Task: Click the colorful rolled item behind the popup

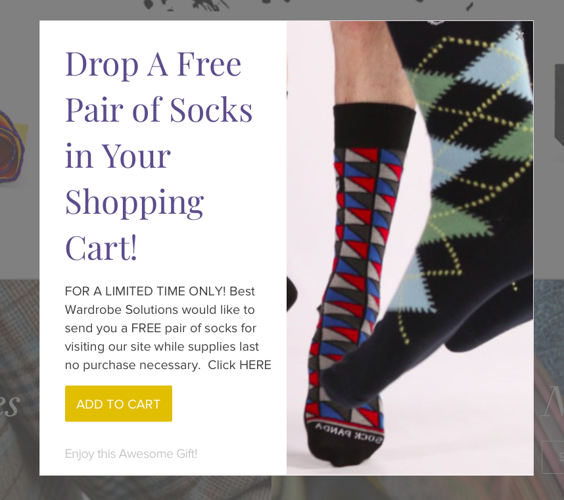Action: pos(12,147)
